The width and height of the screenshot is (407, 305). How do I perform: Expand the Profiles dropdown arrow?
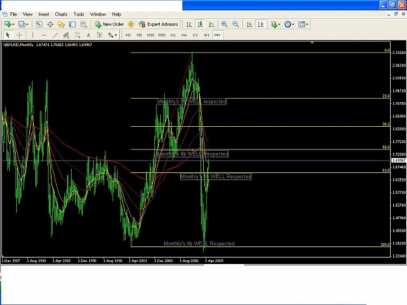(x=27, y=24)
